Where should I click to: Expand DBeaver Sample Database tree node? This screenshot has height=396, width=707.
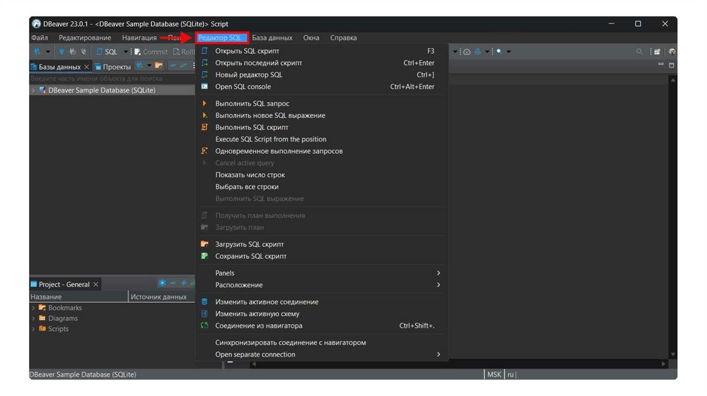(x=33, y=90)
